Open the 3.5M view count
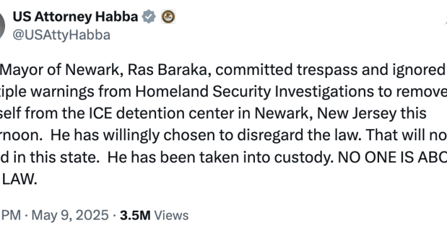Screen dimensions: 447x236 [x=135, y=215]
